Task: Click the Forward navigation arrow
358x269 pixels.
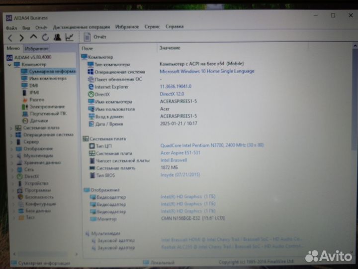Action: 22,38
